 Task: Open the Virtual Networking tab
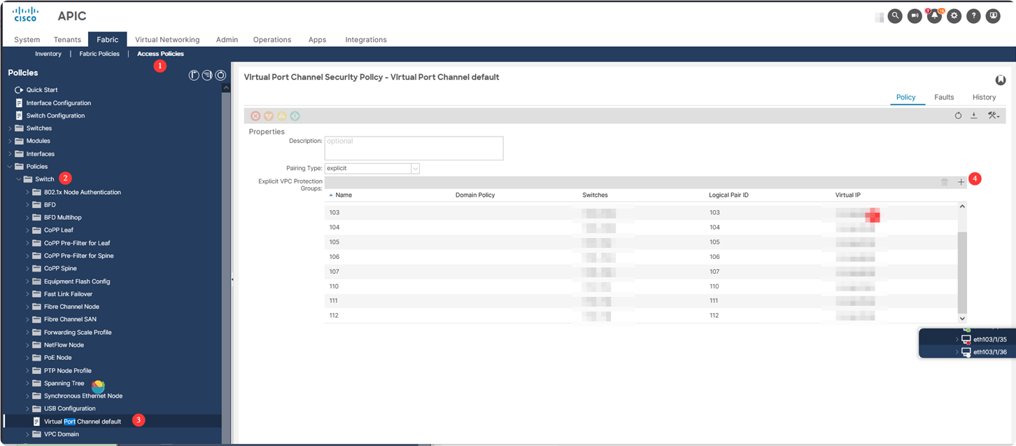(x=167, y=40)
